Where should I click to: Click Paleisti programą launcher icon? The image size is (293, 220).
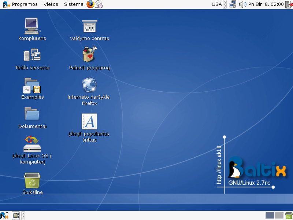[x=89, y=55]
